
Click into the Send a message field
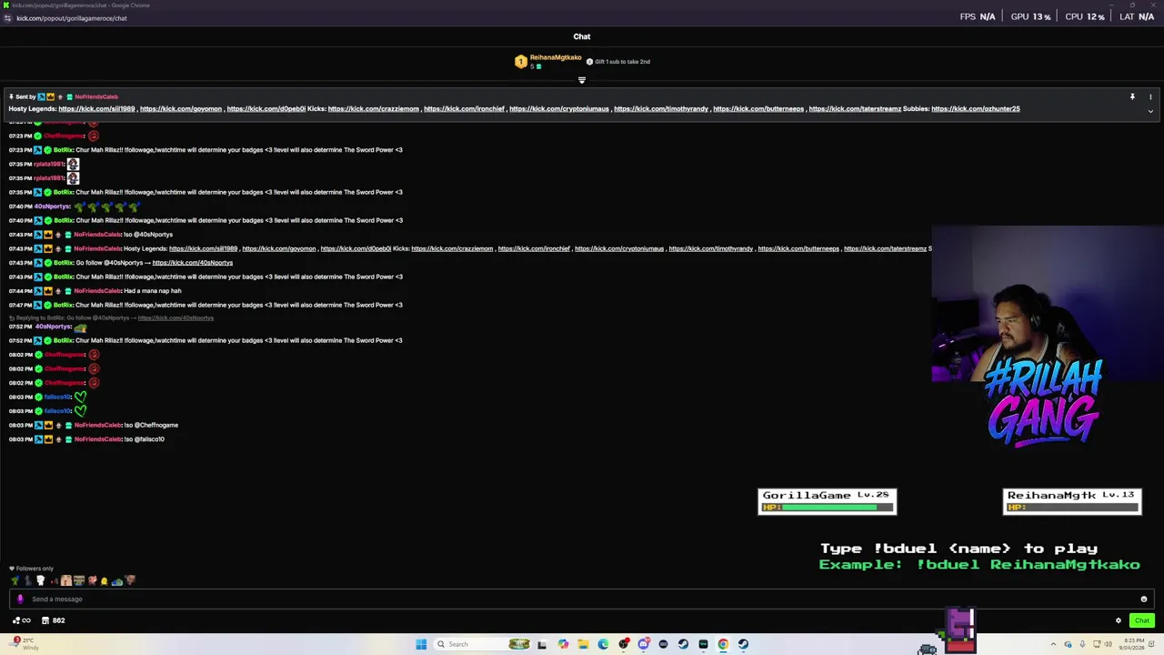tap(582, 600)
